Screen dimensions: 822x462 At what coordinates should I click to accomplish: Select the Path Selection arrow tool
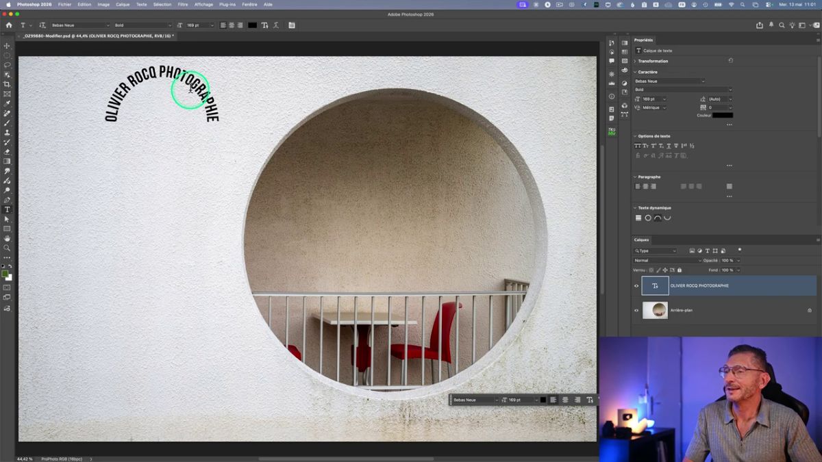tap(7, 219)
